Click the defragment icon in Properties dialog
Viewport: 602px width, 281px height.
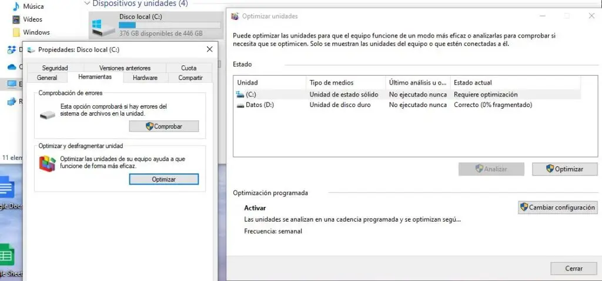48,163
